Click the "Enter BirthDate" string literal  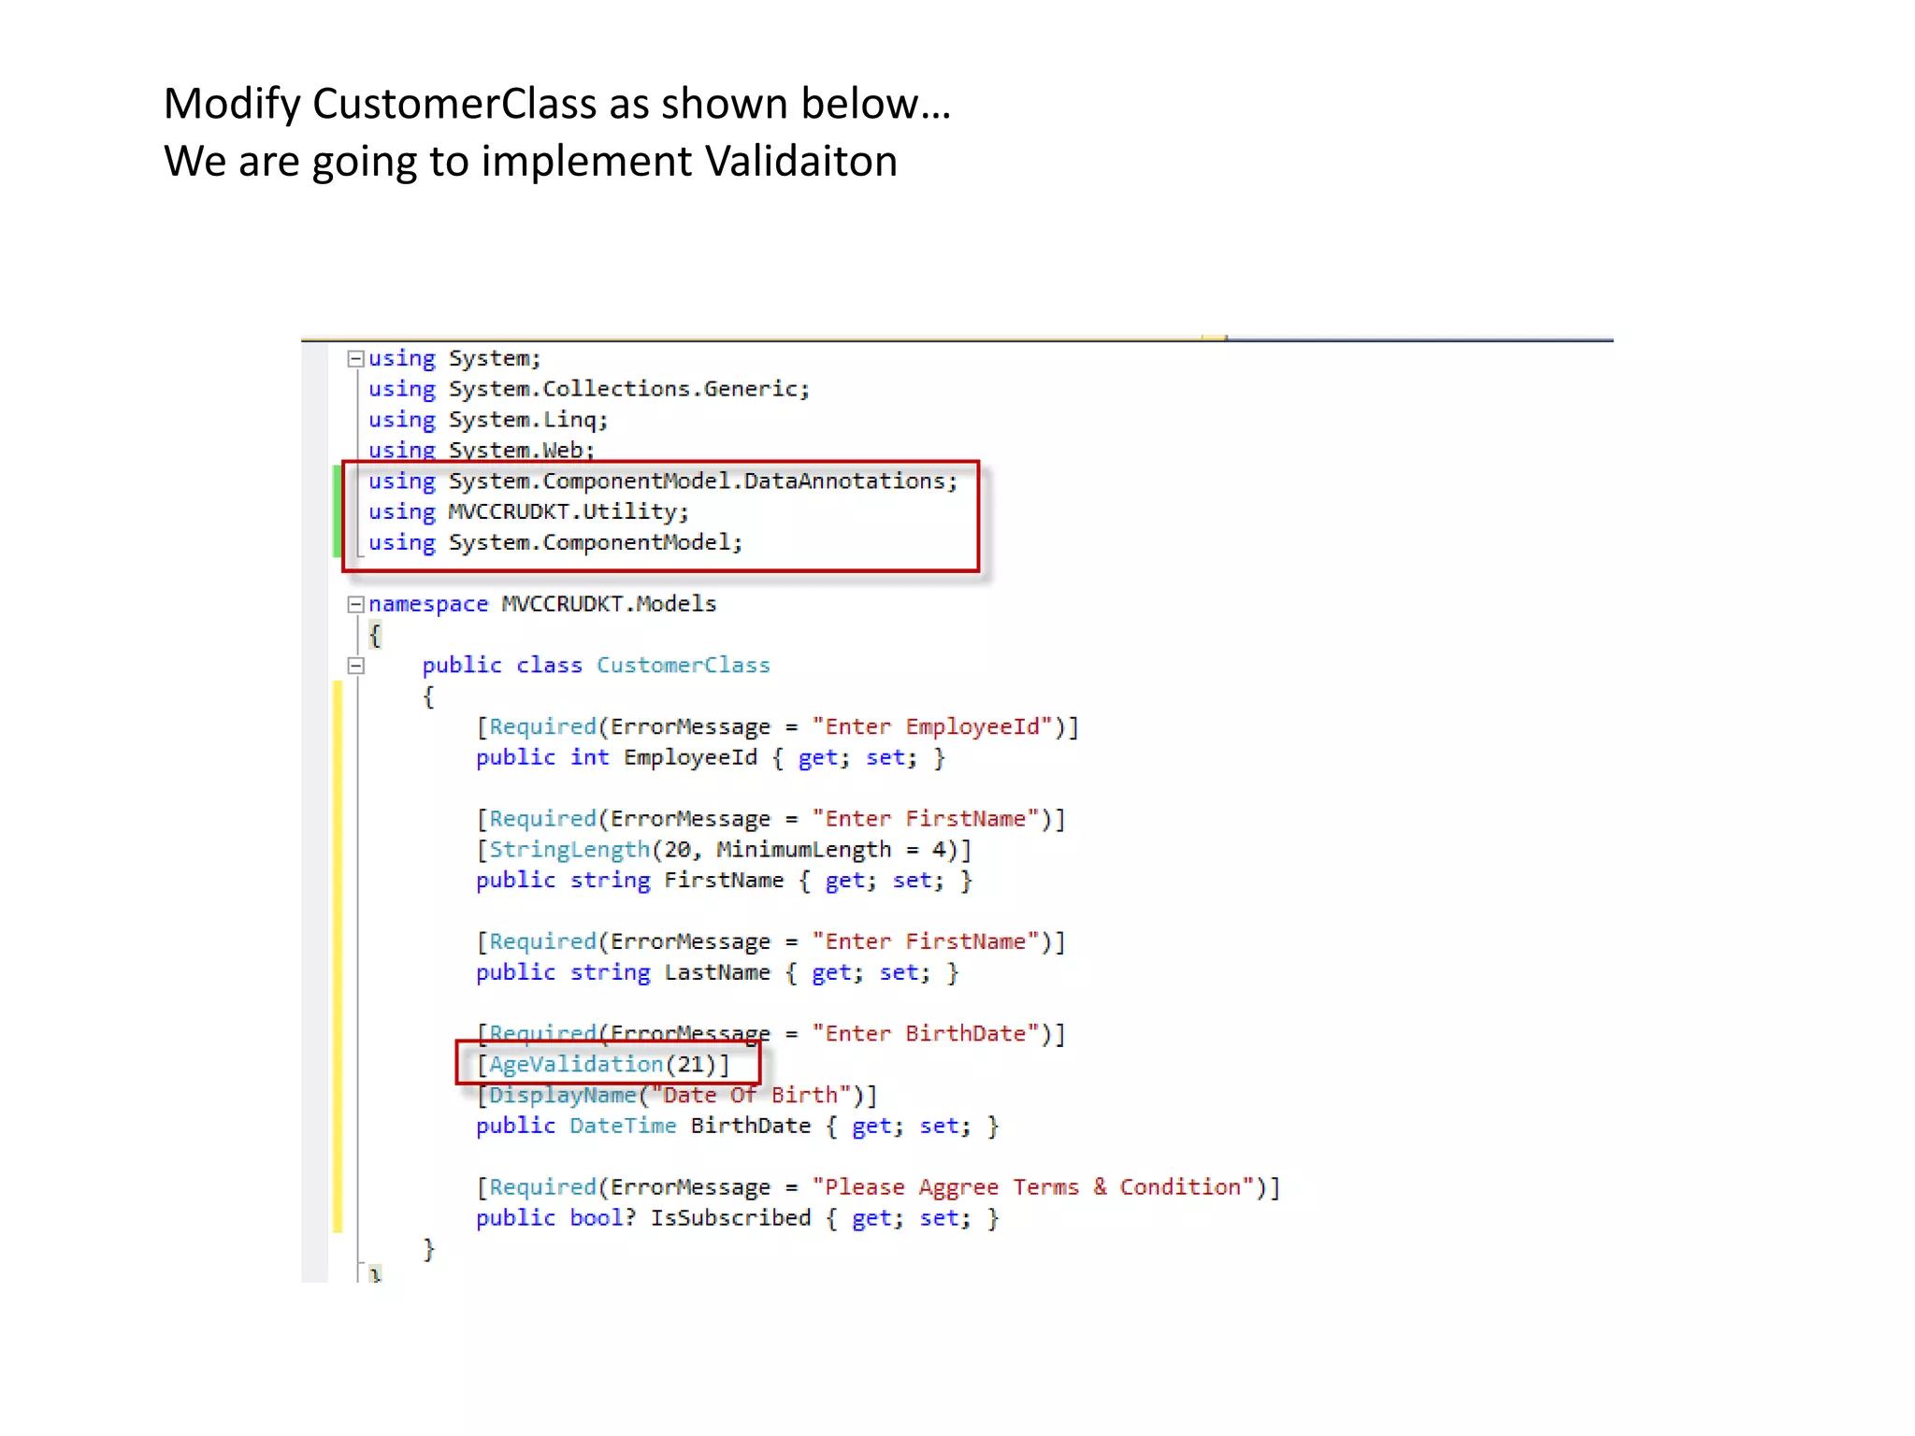coord(926,1034)
